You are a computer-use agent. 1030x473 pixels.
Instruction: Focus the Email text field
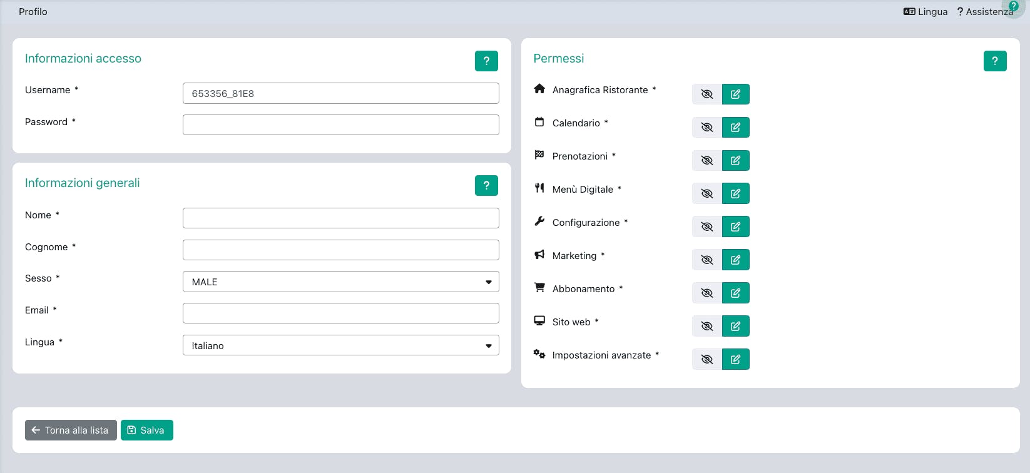point(340,313)
